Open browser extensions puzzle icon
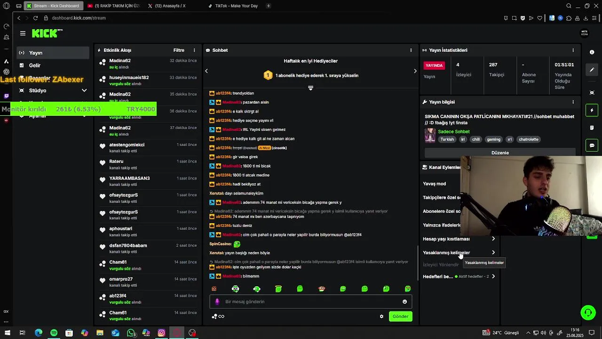Viewport: 602px width, 339px height. pos(569,18)
